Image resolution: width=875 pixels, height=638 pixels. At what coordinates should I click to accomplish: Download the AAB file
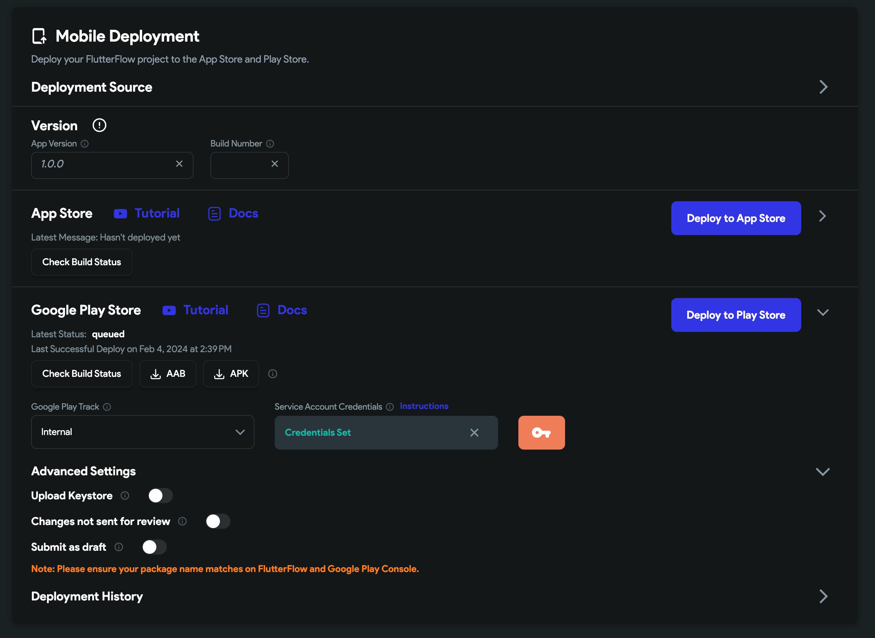(x=168, y=374)
